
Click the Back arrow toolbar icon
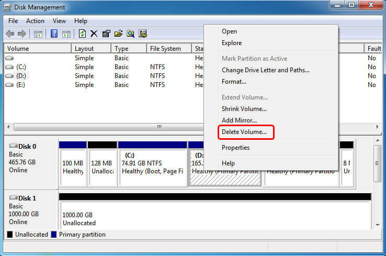click(x=9, y=34)
